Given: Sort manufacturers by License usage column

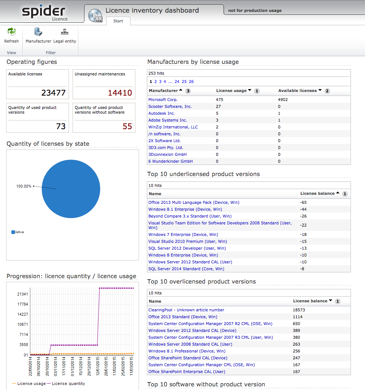Looking at the screenshot, I should click(x=231, y=91).
